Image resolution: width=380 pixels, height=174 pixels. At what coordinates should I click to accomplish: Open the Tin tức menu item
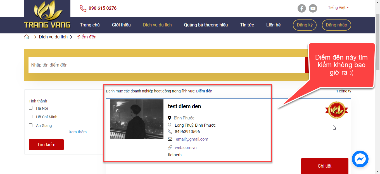pyautogui.click(x=247, y=25)
